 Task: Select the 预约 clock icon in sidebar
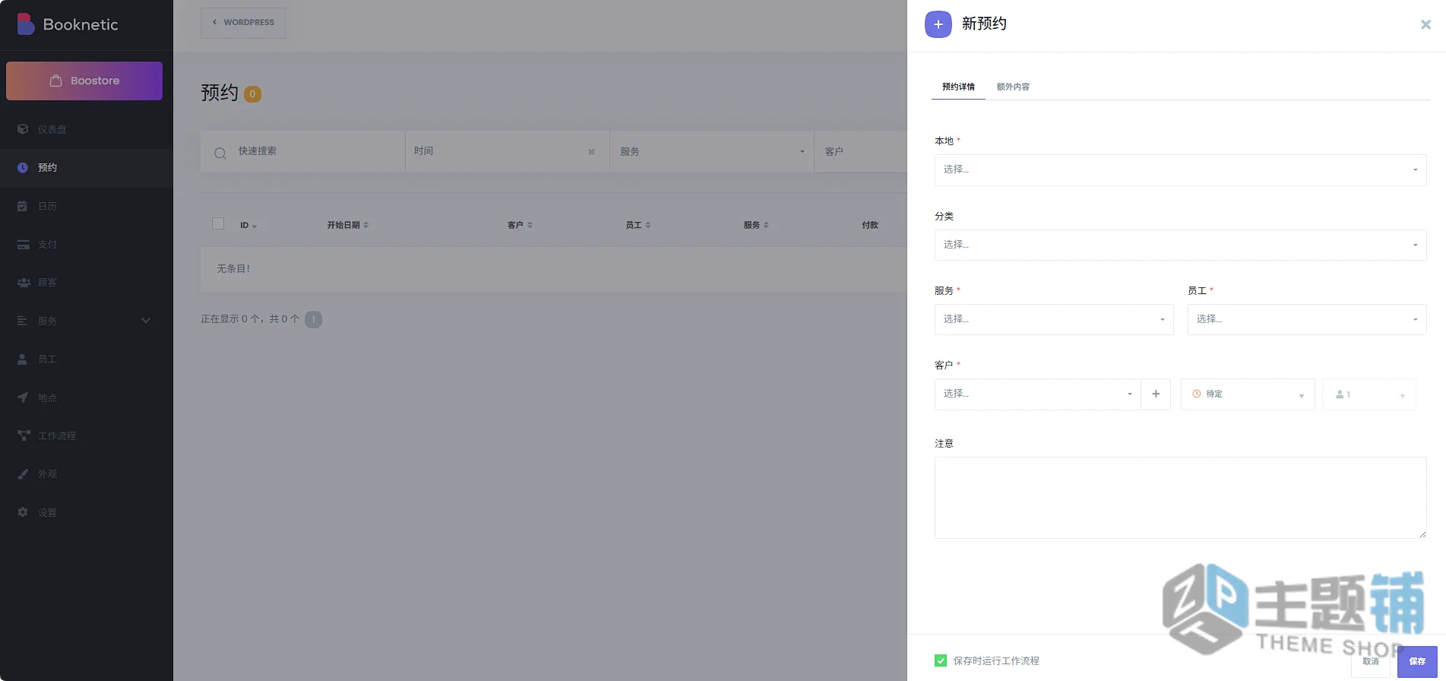click(x=23, y=168)
